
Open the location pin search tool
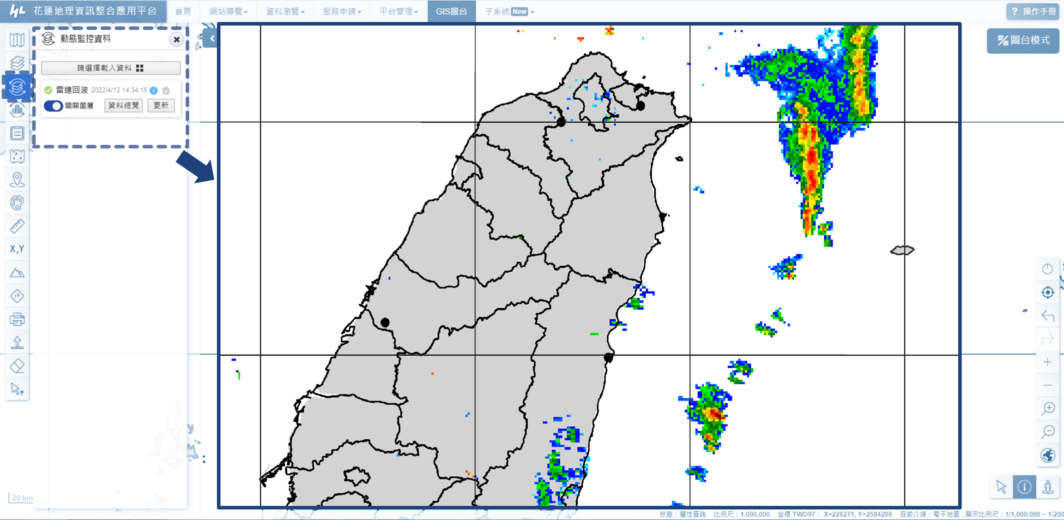(17, 179)
